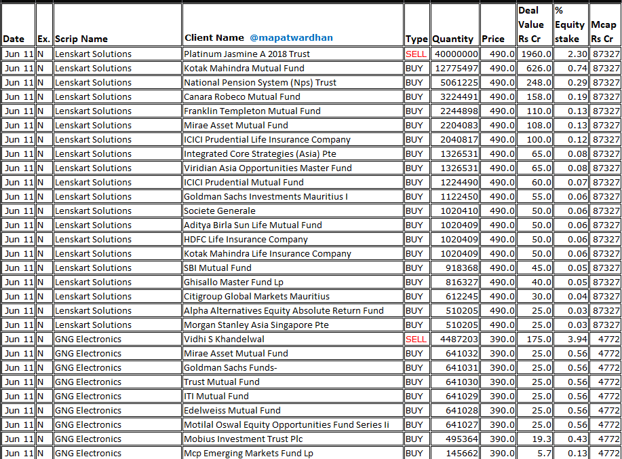This screenshot has width=622, height=459.
Task: Click equity stake 2.30 cell
Action: 571,54
